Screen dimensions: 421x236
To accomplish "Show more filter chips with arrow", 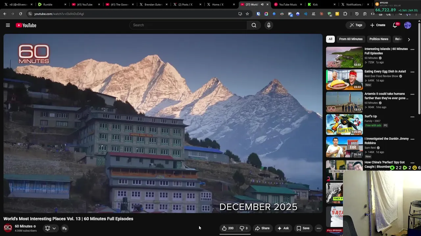I will pos(409,39).
